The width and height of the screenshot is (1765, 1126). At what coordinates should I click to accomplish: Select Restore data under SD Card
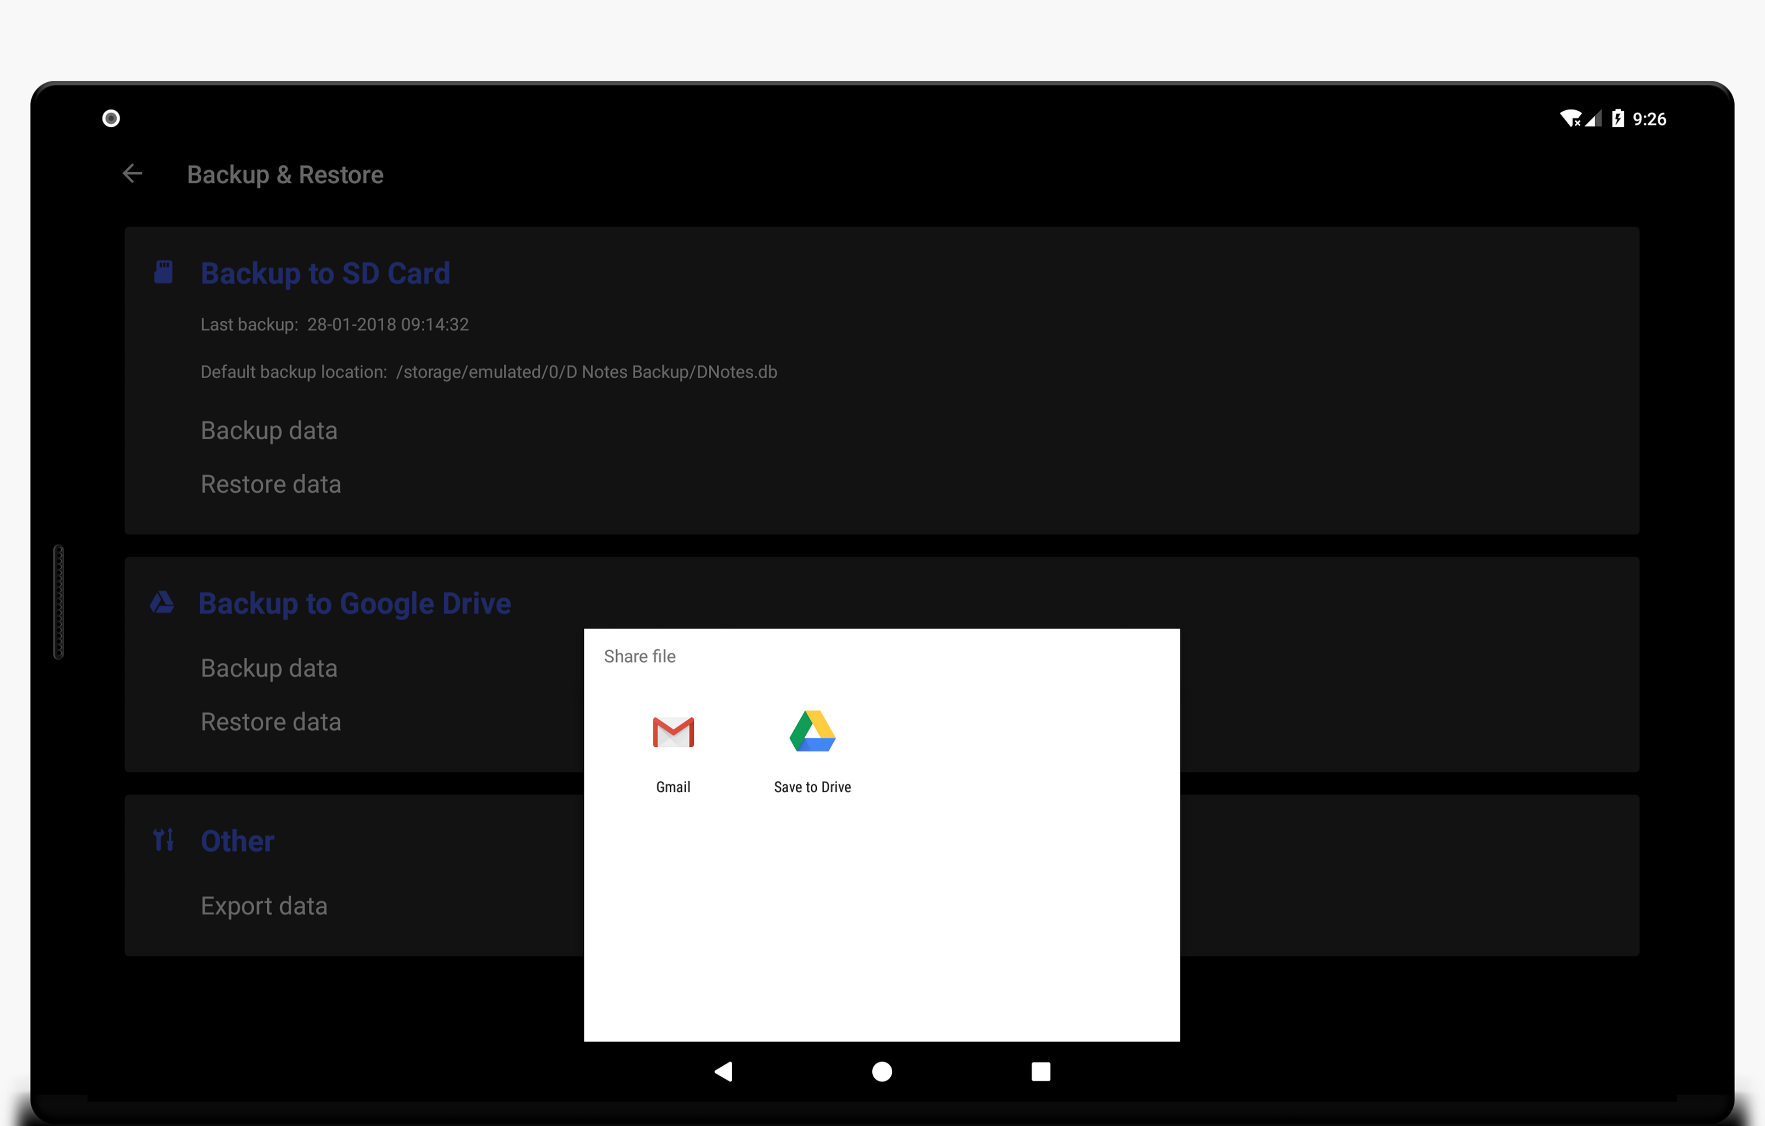click(270, 484)
